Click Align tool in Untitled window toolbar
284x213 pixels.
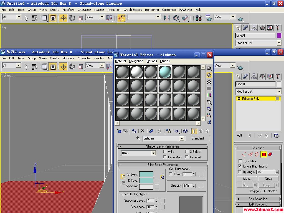pyautogui.click(x=185, y=18)
